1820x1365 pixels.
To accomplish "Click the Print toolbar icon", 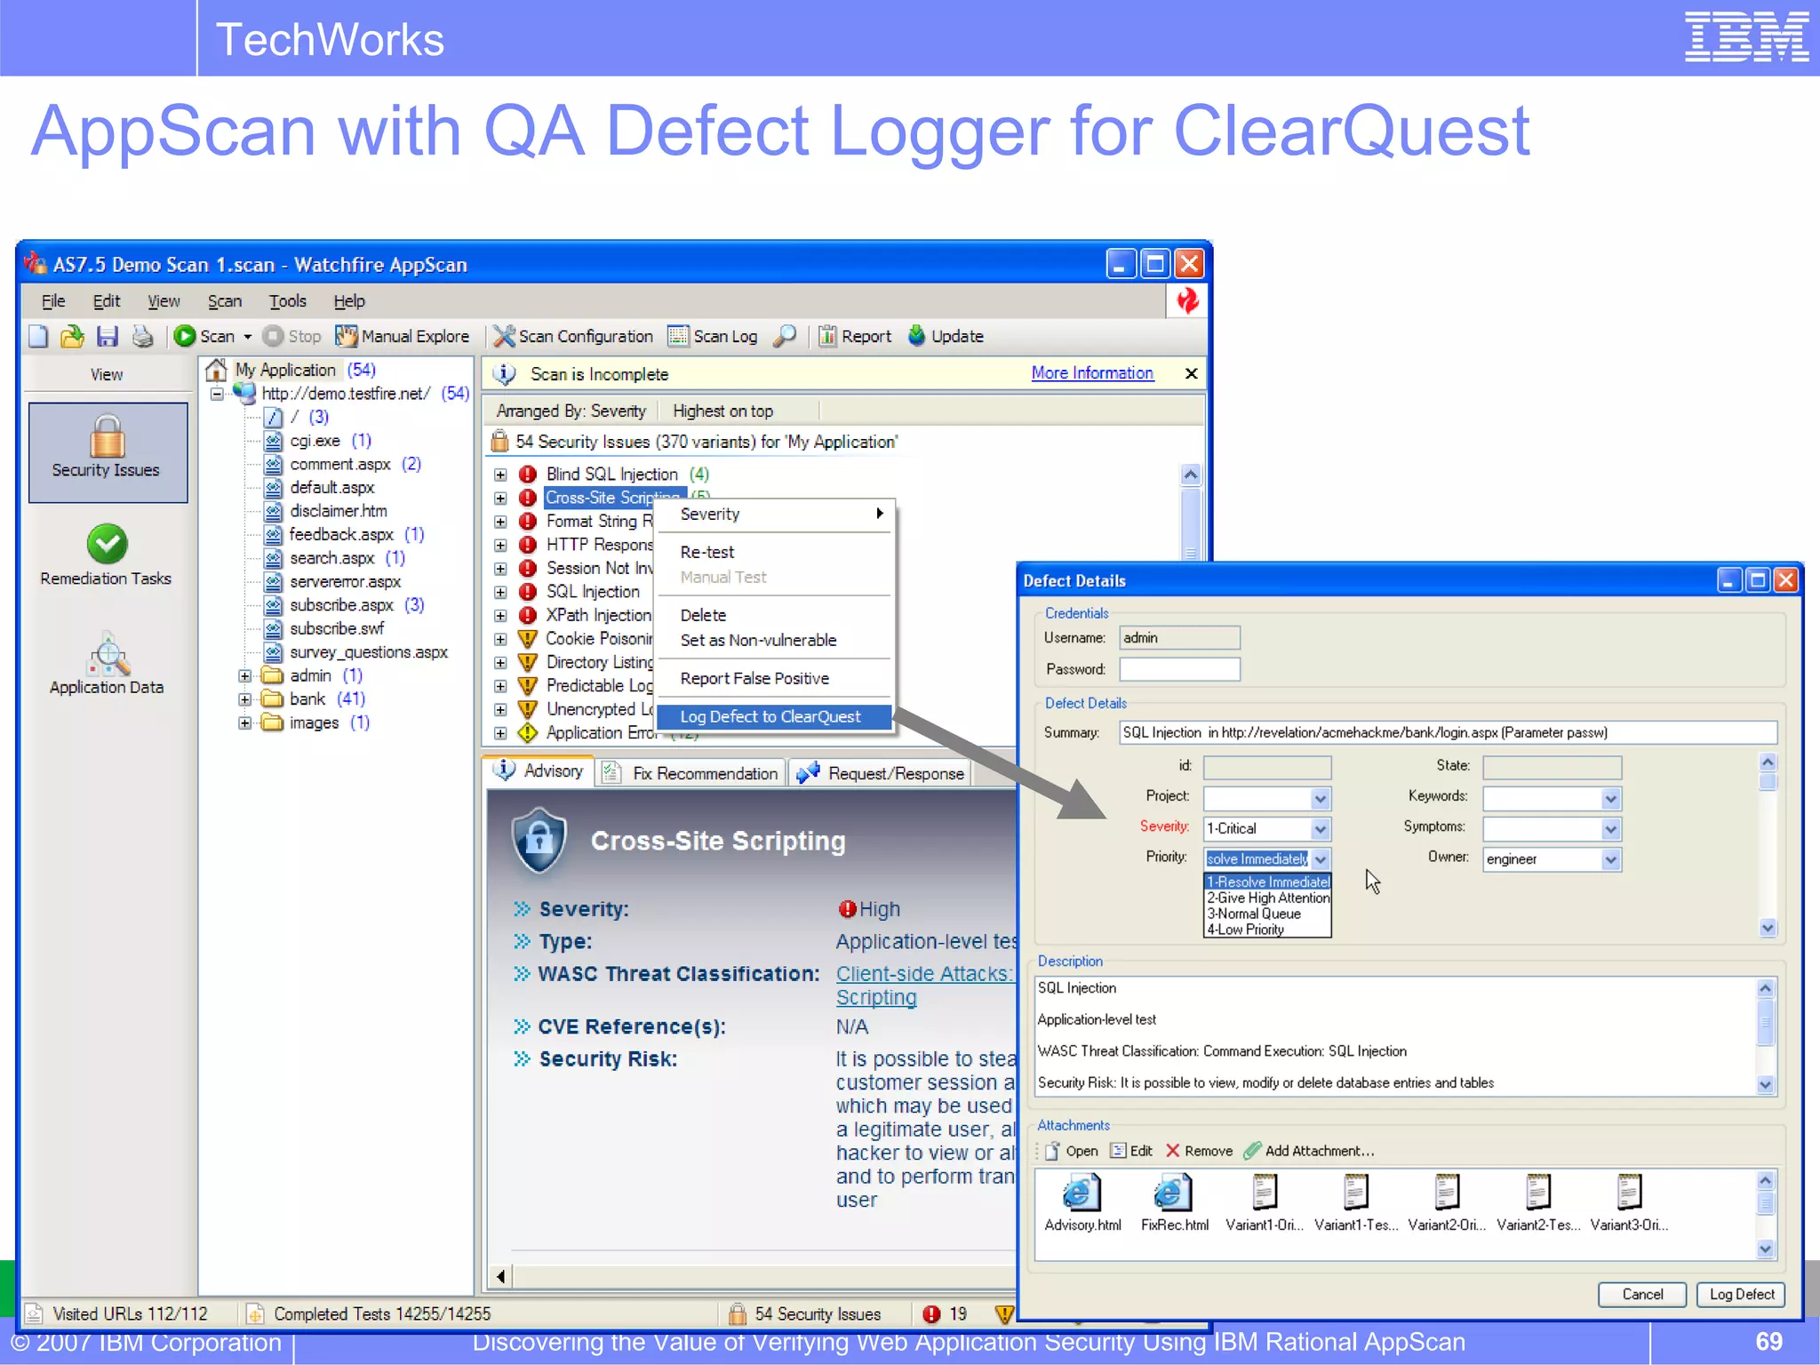I will click(x=142, y=336).
